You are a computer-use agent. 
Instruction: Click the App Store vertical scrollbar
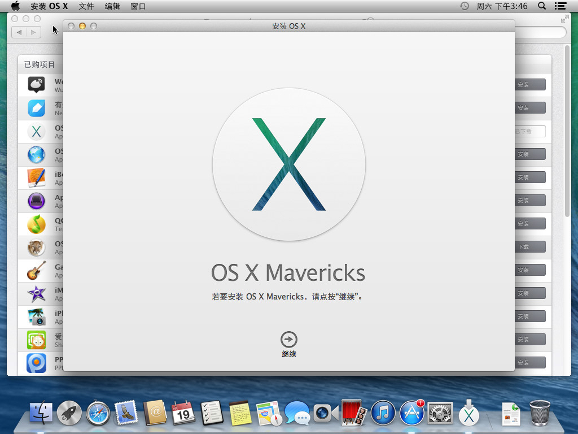pyautogui.click(x=567, y=131)
